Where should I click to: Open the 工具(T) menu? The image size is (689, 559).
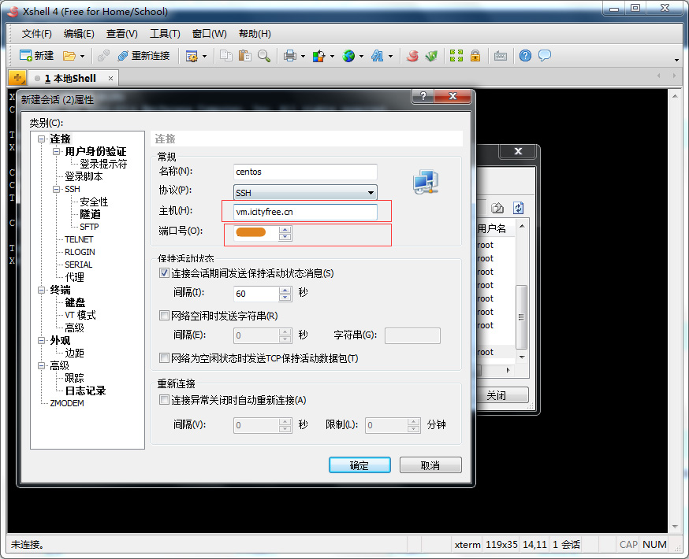coord(165,34)
